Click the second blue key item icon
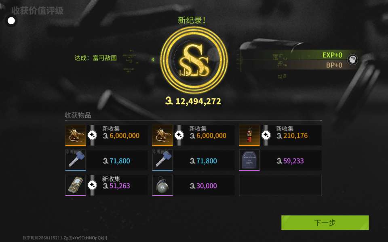Viewport: 388px width, 242px height. click(x=162, y=160)
